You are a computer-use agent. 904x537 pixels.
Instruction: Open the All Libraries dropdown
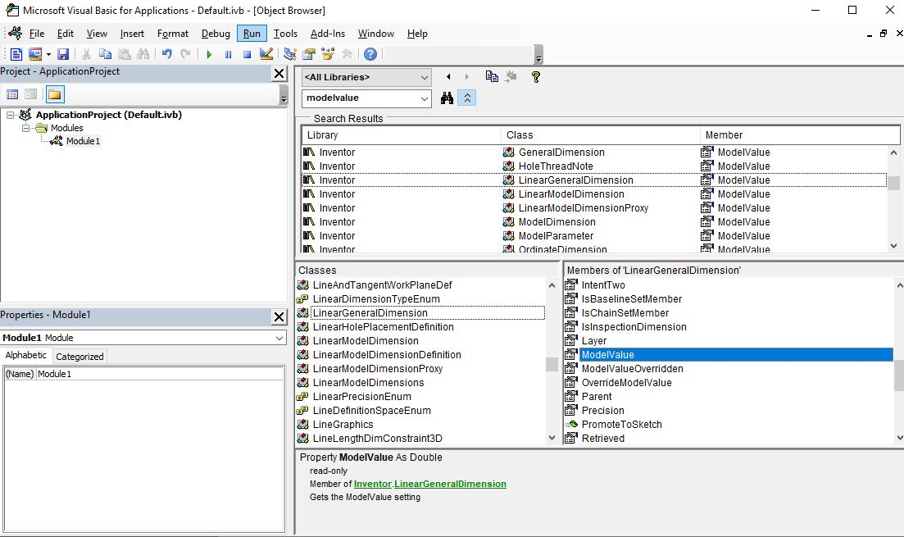coord(424,77)
